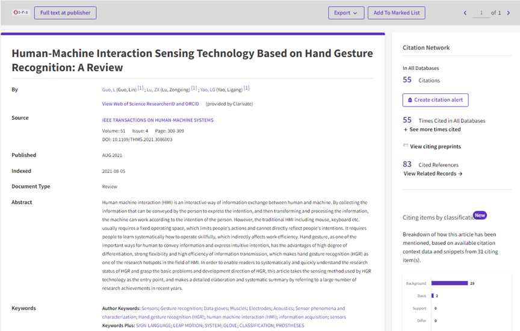Click the record page number field
This screenshot has width=520, height=331.
click(481, 13)
